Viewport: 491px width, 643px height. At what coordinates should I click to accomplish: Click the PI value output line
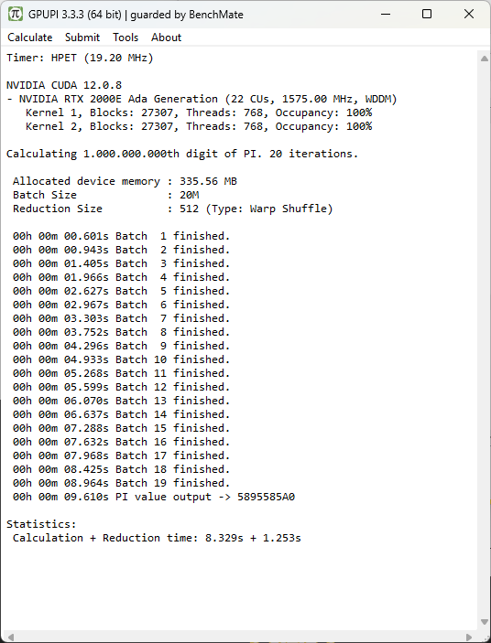tap(154, 497)
